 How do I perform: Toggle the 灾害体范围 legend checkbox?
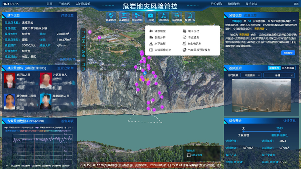pyautogui.click(x=189, y=155)
